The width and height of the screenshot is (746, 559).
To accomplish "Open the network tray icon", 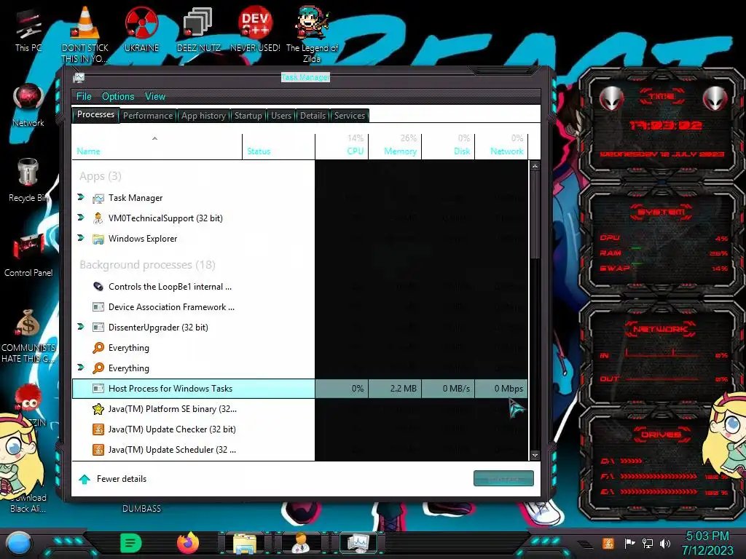I will pos(648,543).
